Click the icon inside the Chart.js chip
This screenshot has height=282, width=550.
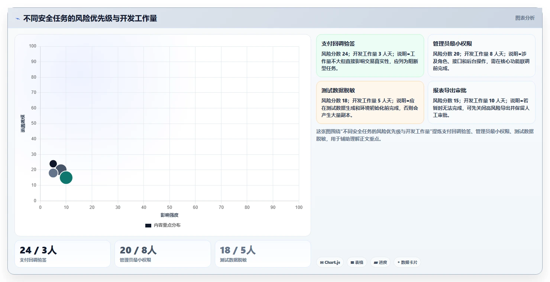click(322, 262)
